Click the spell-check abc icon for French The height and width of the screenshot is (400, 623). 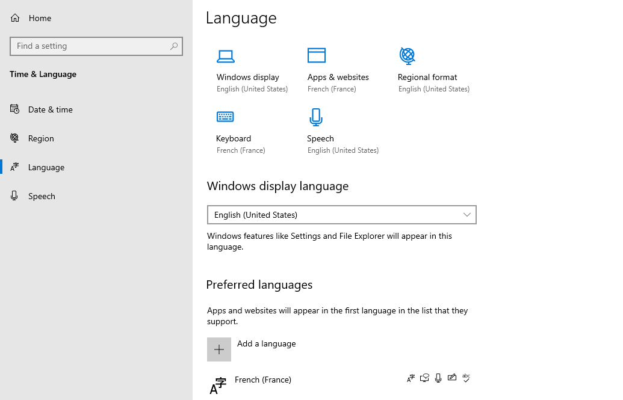pyautogui.click(x=466, y=378)
